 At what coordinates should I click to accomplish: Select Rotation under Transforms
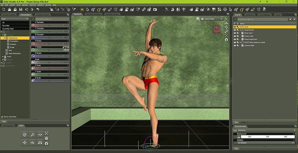pos(13,44)
